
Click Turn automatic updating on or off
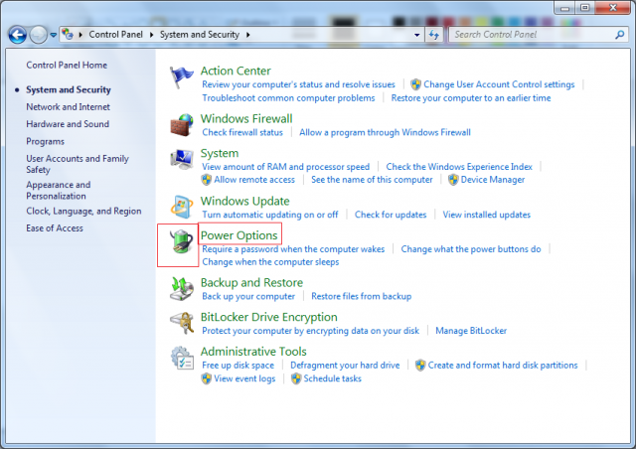pos(269,215)
